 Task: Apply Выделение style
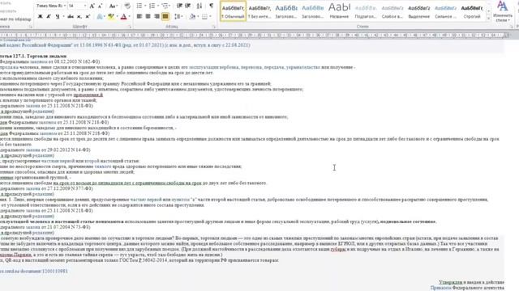(418, 11)
